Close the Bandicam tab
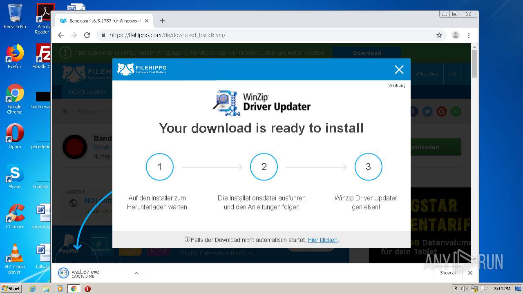523x294 pixels. [x=147, y=21]
